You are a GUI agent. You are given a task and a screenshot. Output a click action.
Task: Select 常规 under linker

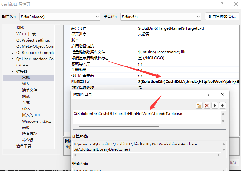26,78
